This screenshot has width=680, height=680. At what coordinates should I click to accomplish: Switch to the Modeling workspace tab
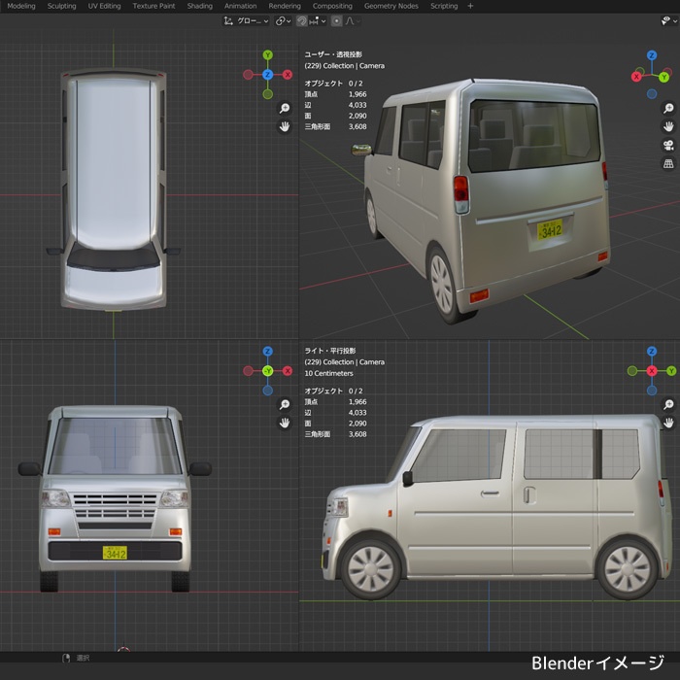tap(21, 6)
